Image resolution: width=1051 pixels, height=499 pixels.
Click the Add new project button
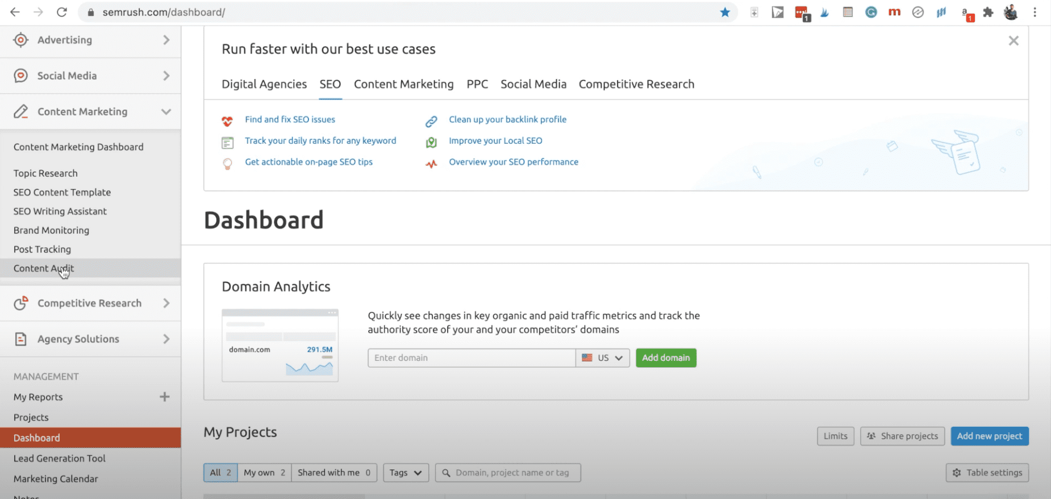(x=990, y=436)
